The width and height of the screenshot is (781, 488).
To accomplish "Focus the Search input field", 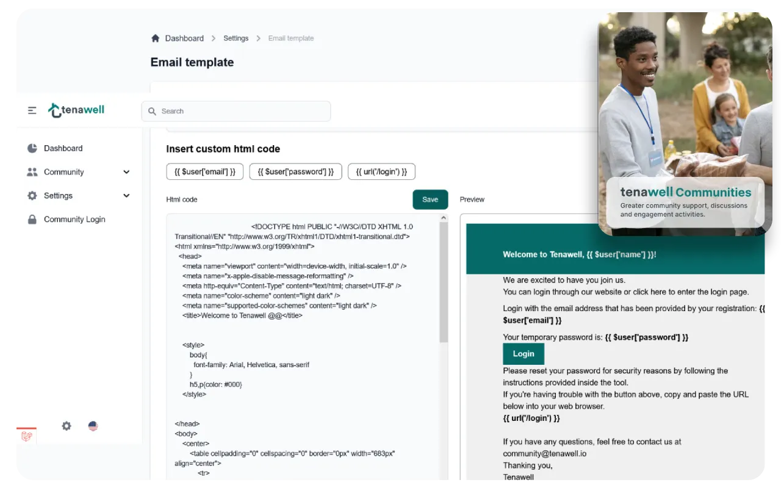I will click(x=236, y=111).
